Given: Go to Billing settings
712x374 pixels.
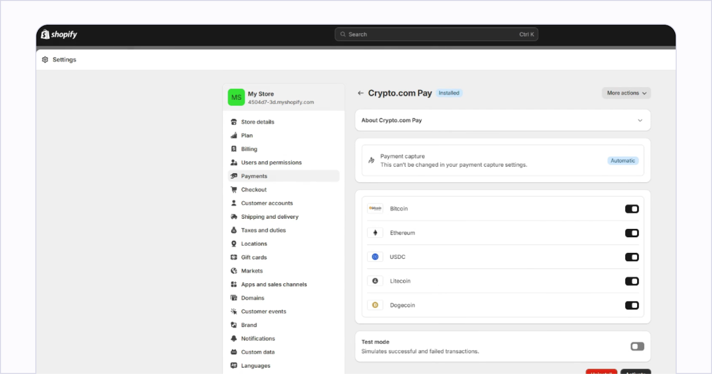Looking at the screenshot, I should [283, 149].
